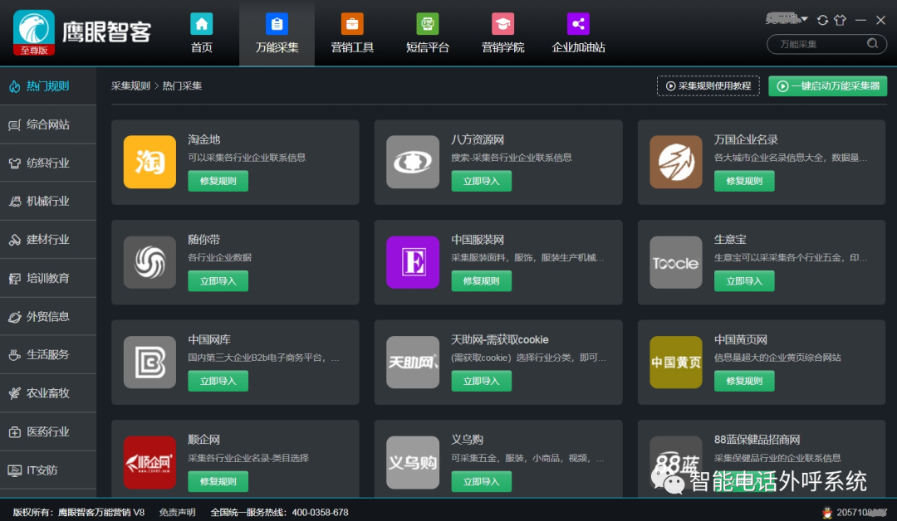Open the 营销工具 tab
The image size is (897, 521).
tap(352, 33)
